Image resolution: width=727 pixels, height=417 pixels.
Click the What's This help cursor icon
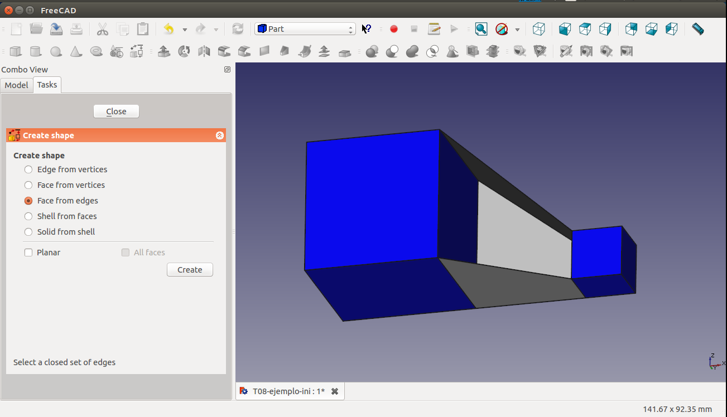[367, 29]
